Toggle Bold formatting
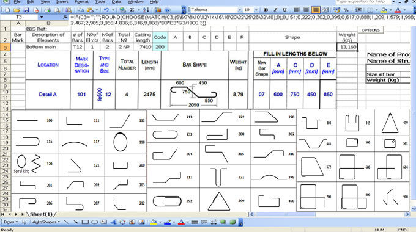416x232 pixels. [x=266, y=10]
